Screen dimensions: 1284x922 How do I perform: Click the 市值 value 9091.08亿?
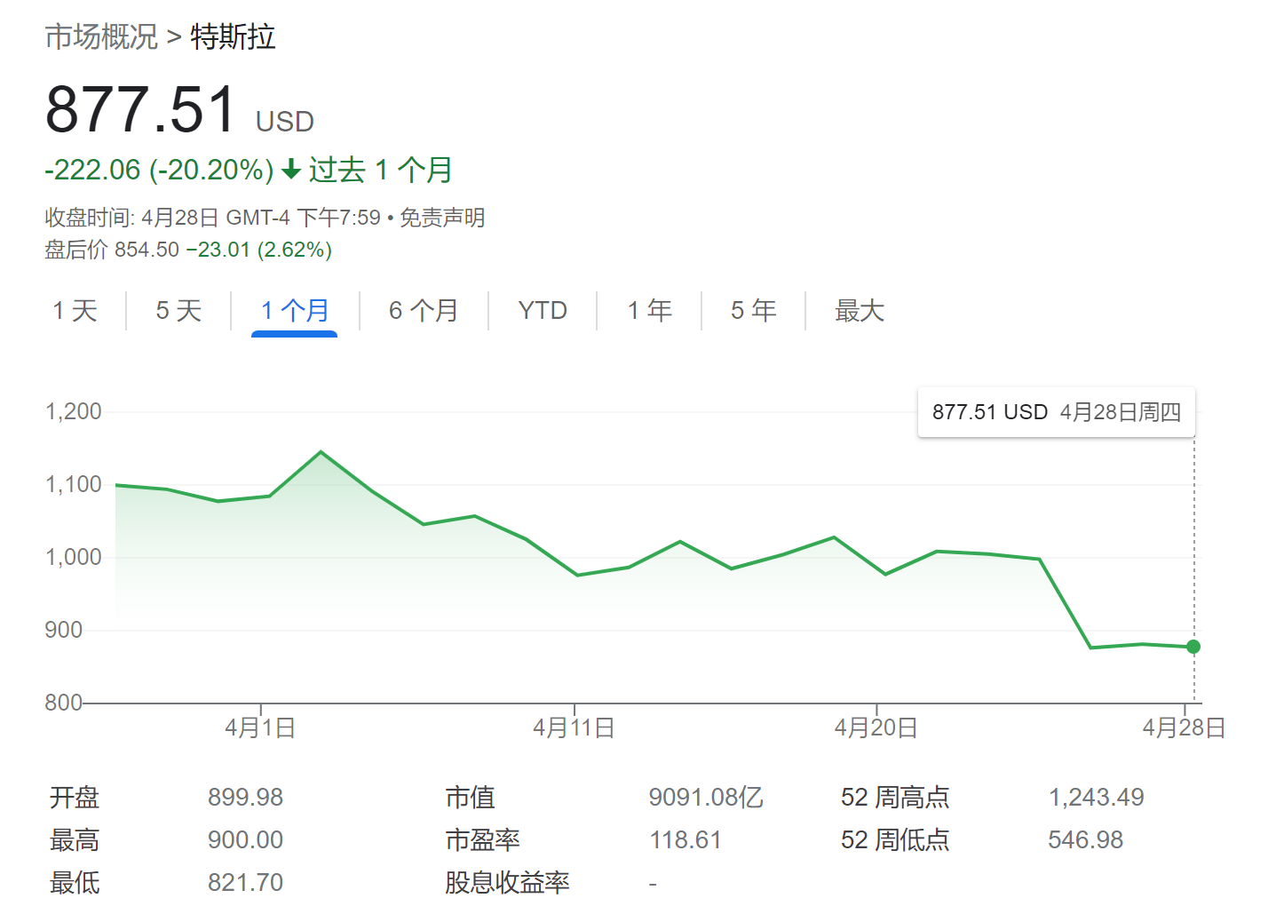[706, 798]
